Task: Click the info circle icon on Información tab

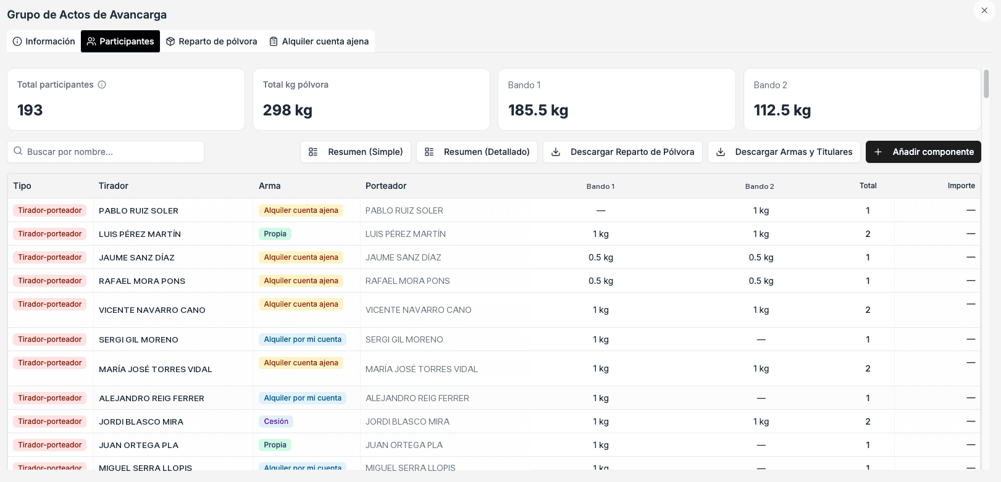Action: pyautogui.click(x=17, y=41)
